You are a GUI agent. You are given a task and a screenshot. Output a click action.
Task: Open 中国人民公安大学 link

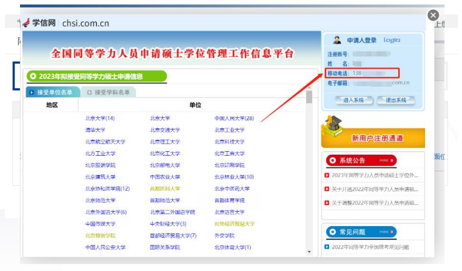105,248
